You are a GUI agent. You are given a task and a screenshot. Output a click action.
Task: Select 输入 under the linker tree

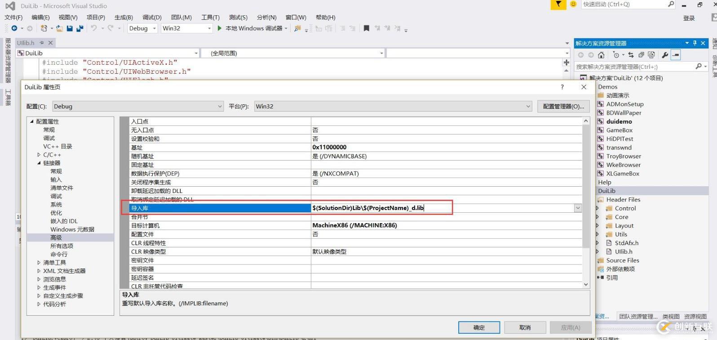[56, 179]
